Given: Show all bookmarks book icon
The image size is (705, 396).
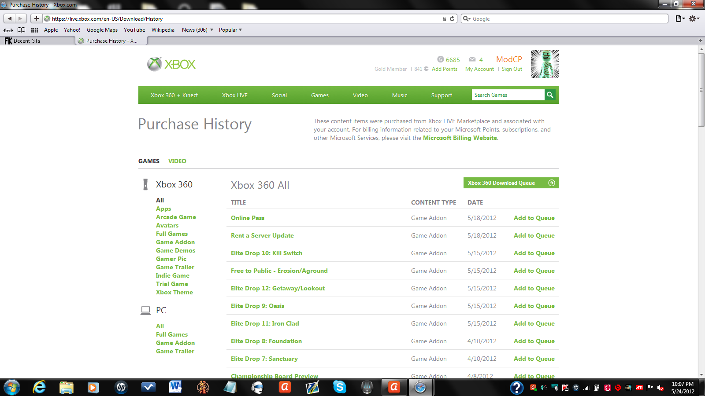Looking at the screenshot, I should click(x=21, y=30).
